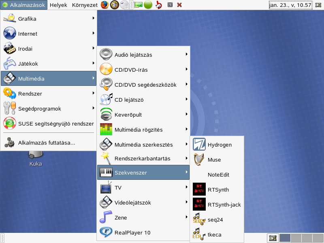Image resolution: width=324 pixels, height=243 pixels.
Task: Click the screen icon beside the clock
Action: (318, 5)
